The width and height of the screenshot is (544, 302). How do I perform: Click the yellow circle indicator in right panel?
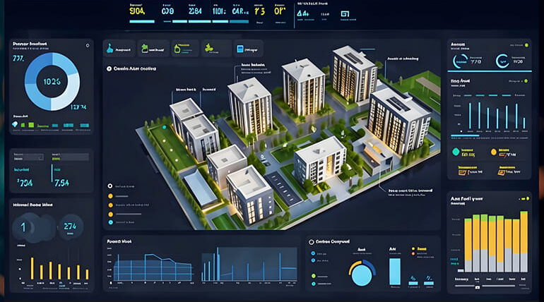493,152
